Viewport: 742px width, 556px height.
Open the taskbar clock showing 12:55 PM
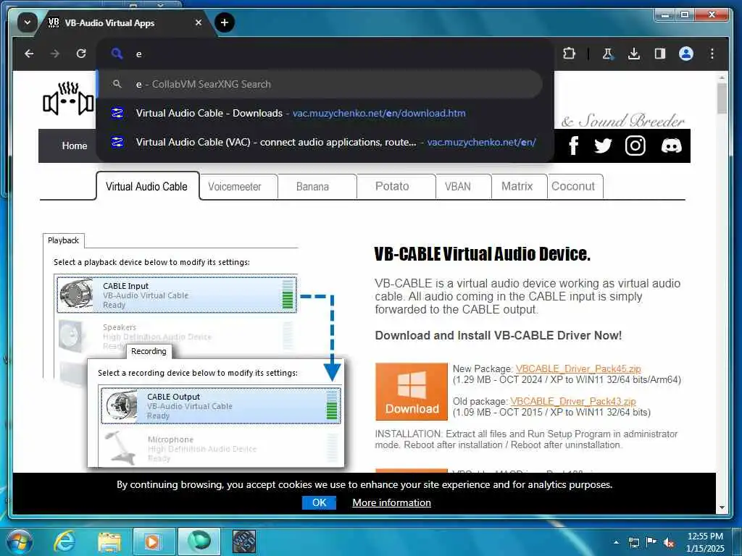click(705, 542)
